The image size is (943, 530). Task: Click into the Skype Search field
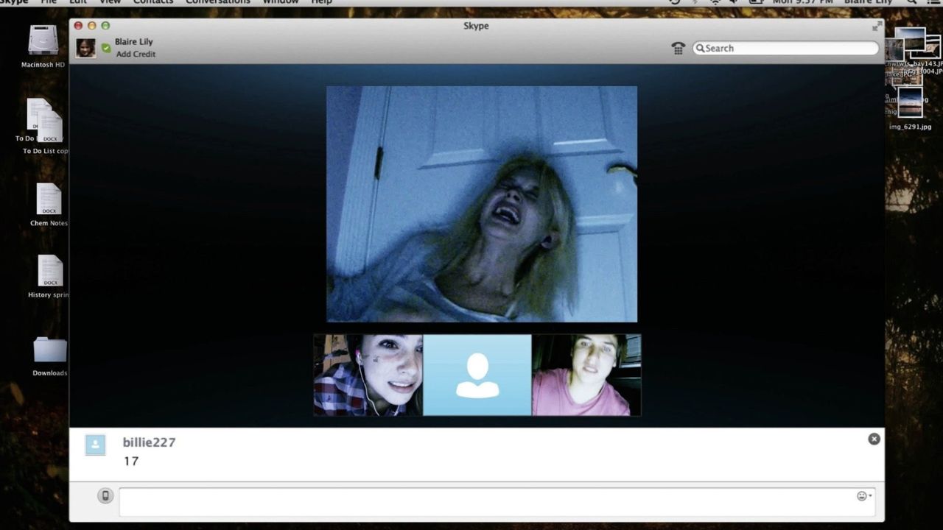click(785, 48)
